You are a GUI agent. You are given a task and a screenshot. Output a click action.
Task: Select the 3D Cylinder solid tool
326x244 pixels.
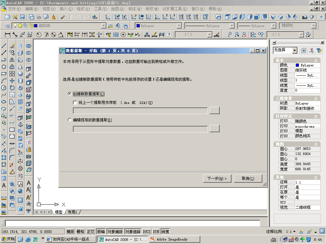(x=20, y=81)
